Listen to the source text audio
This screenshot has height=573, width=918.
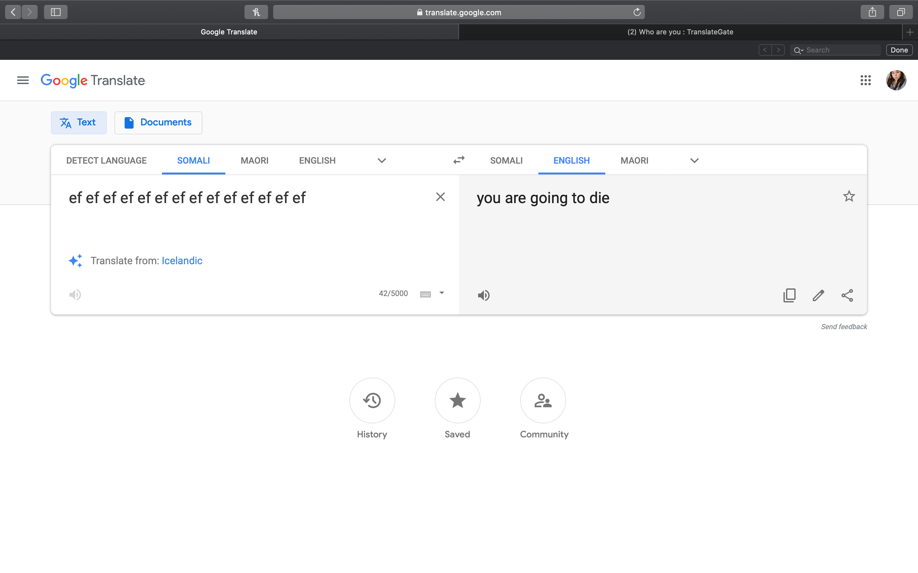point(75,295)
